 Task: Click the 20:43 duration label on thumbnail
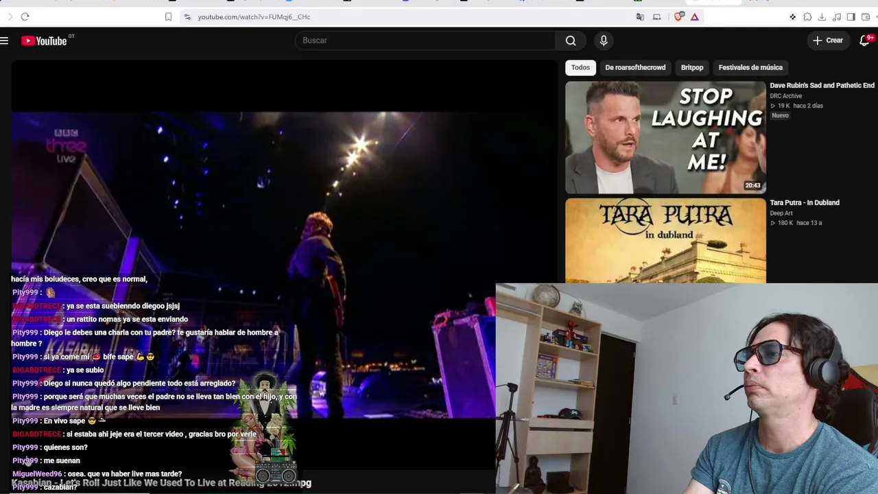752,185
